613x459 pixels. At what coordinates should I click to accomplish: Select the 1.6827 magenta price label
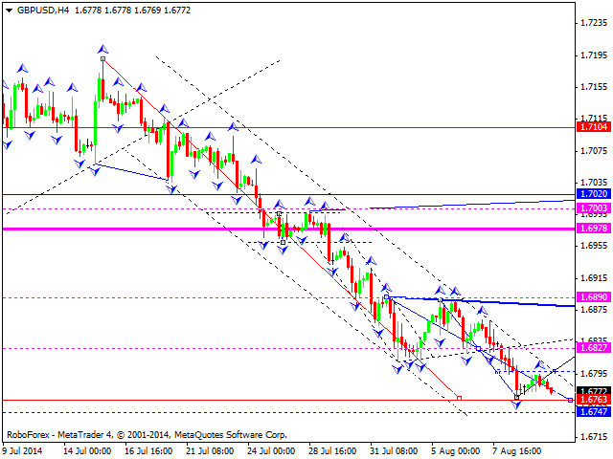593,348
